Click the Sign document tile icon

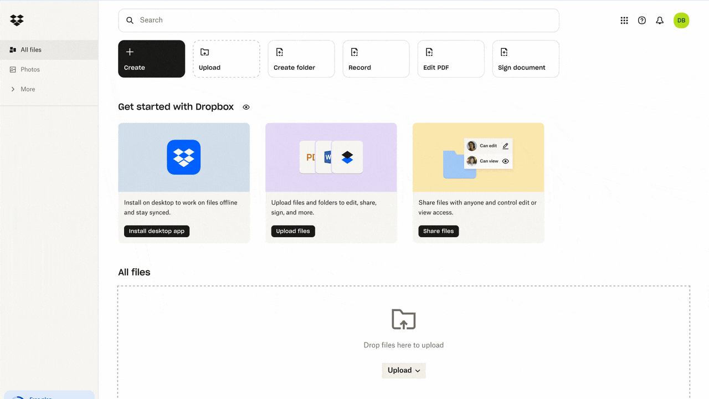504,52
